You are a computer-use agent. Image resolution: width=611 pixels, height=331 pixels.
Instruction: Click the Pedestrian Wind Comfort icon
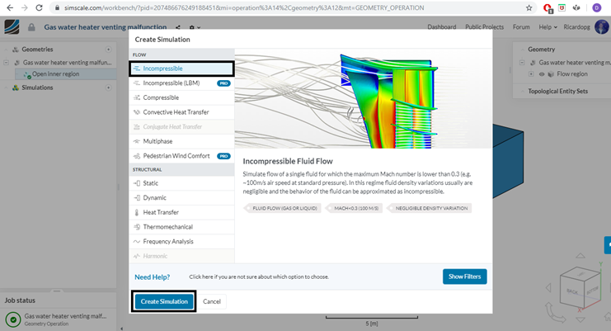[136, 156]
